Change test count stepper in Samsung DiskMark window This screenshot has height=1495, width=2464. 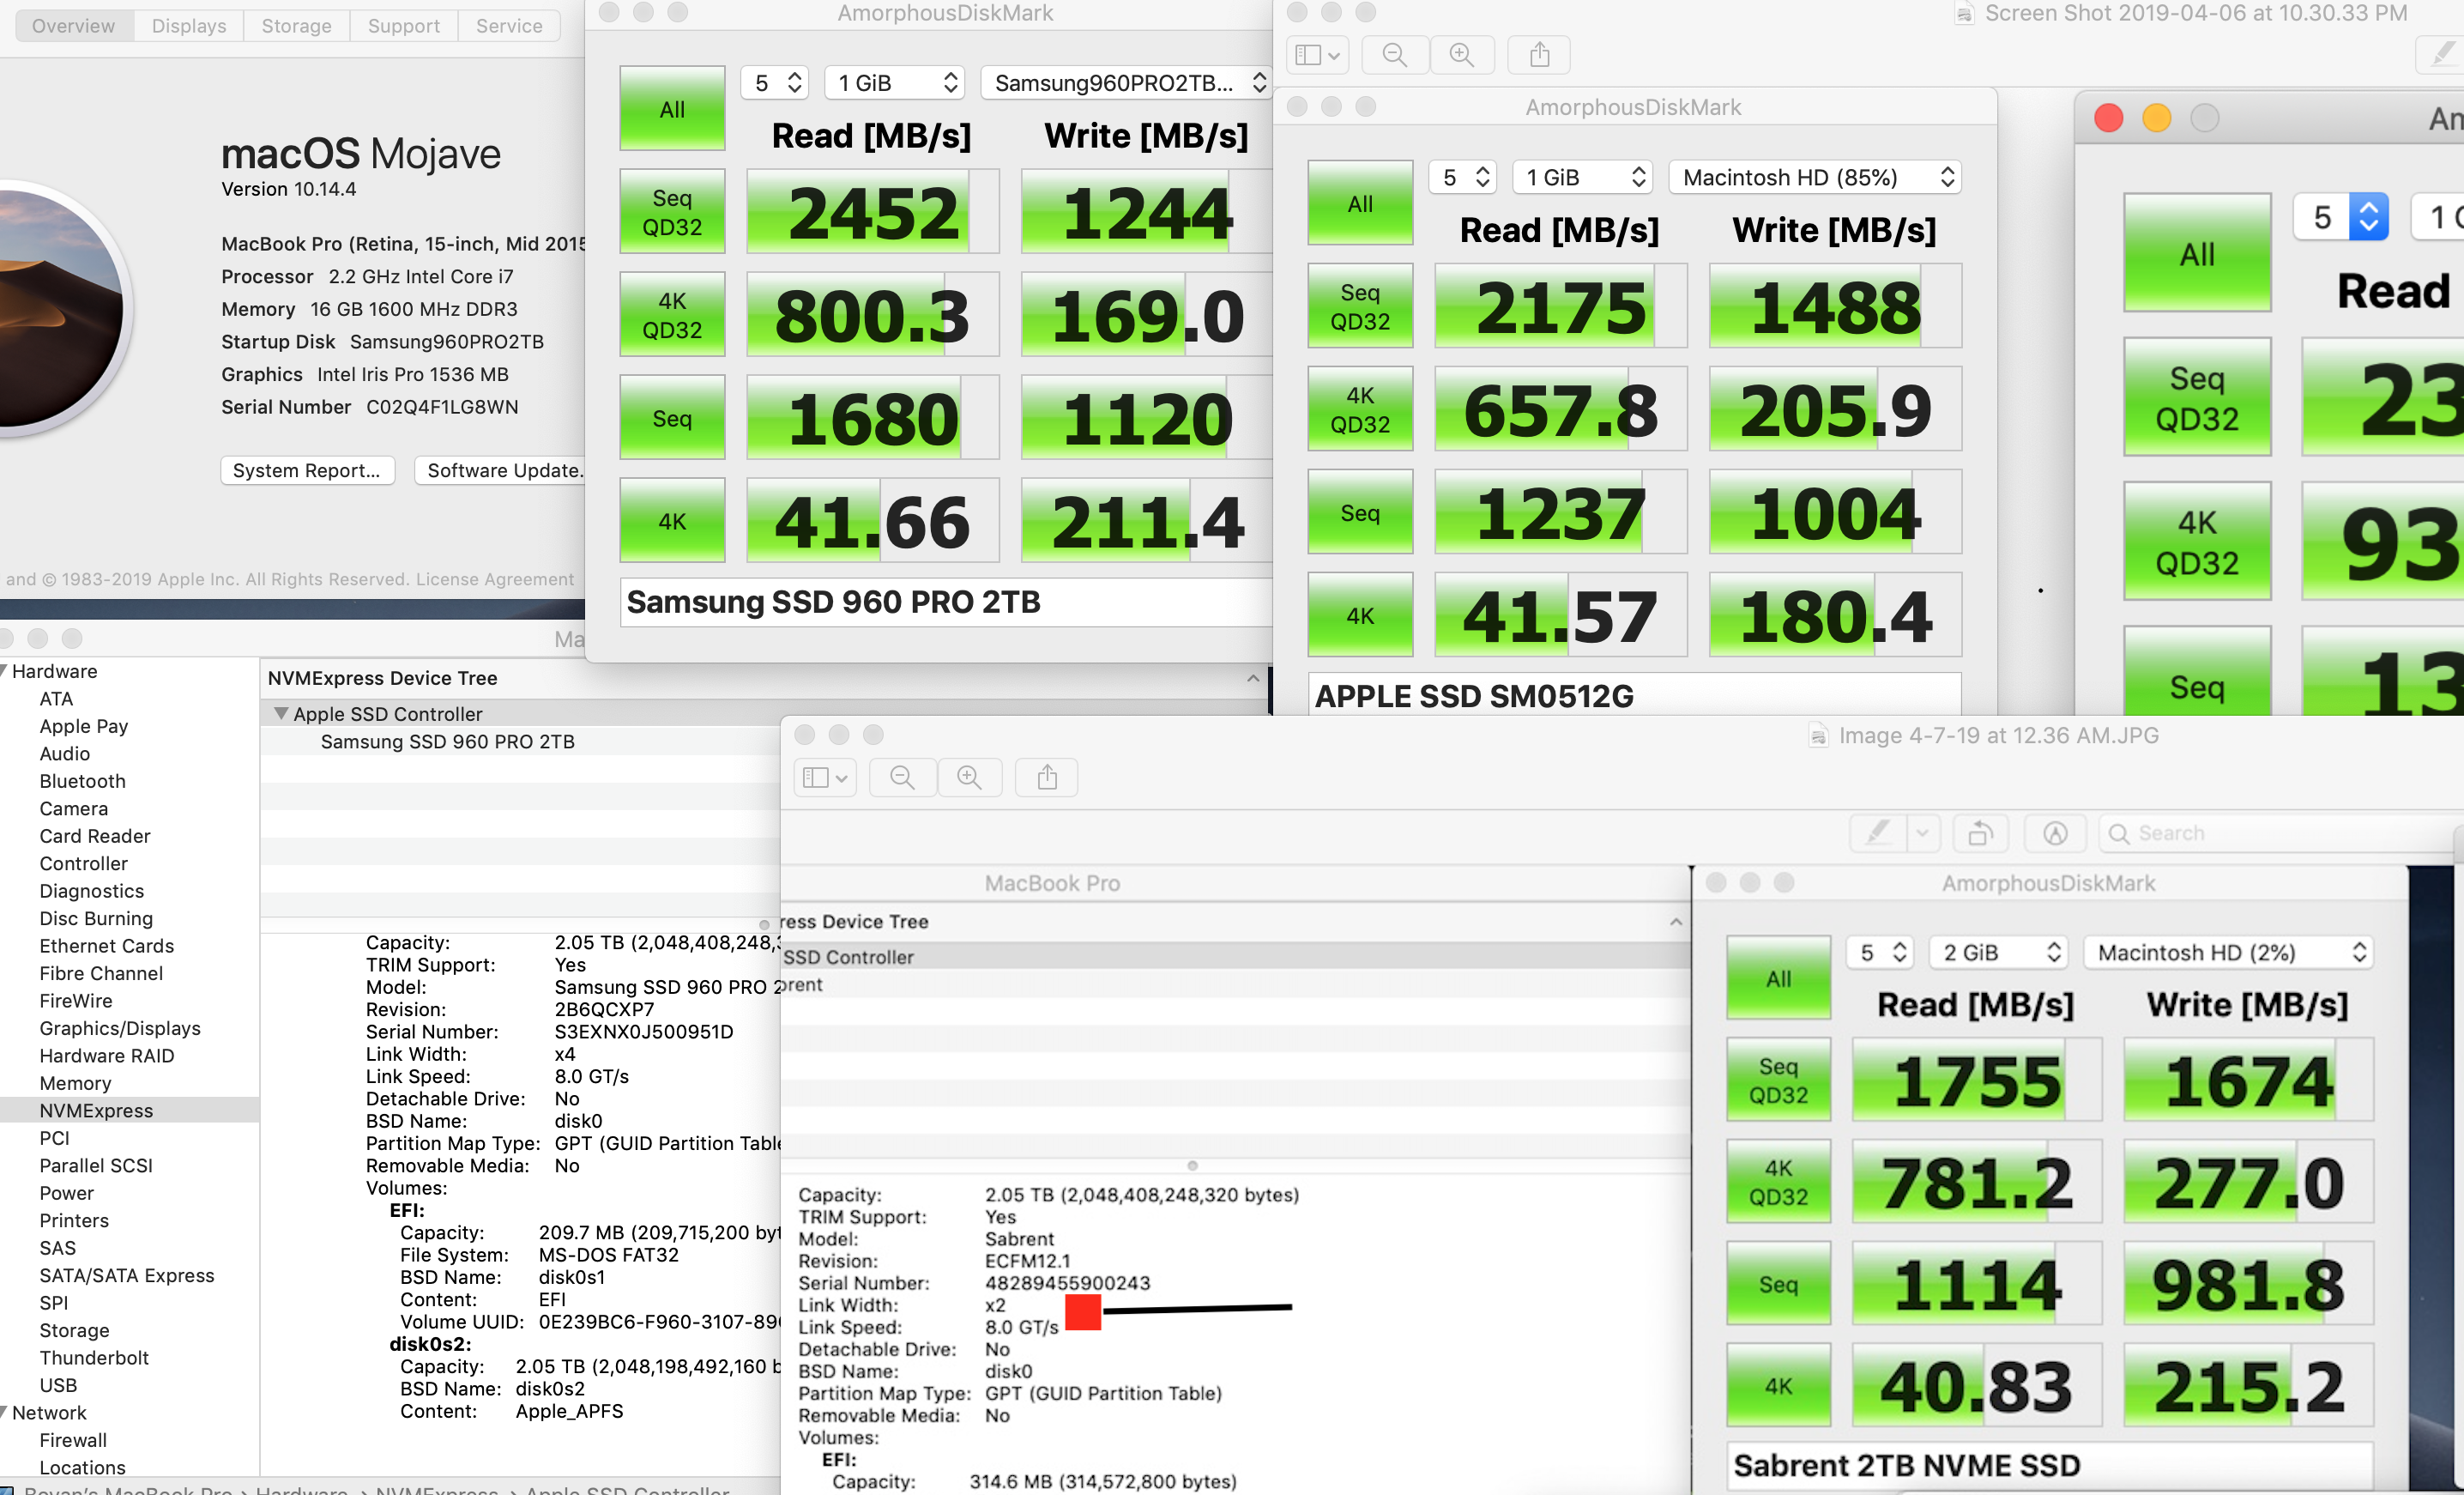pos(794,83)
